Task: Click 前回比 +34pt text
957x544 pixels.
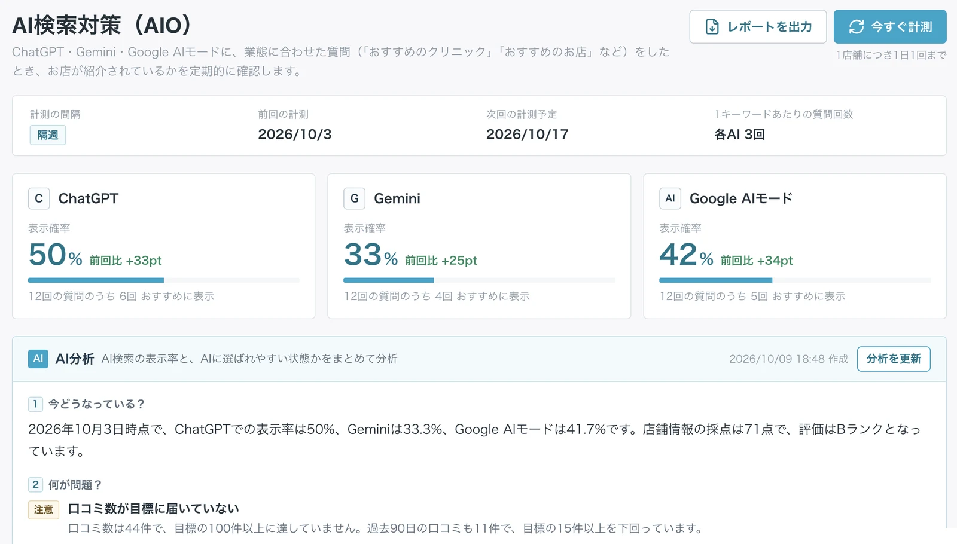Action: click(757, 261)
